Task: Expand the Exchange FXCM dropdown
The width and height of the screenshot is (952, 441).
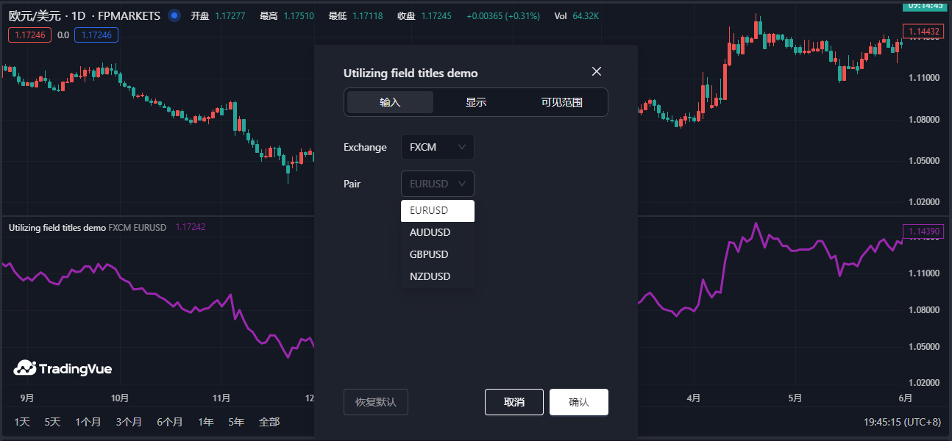Action: [437, 147]
